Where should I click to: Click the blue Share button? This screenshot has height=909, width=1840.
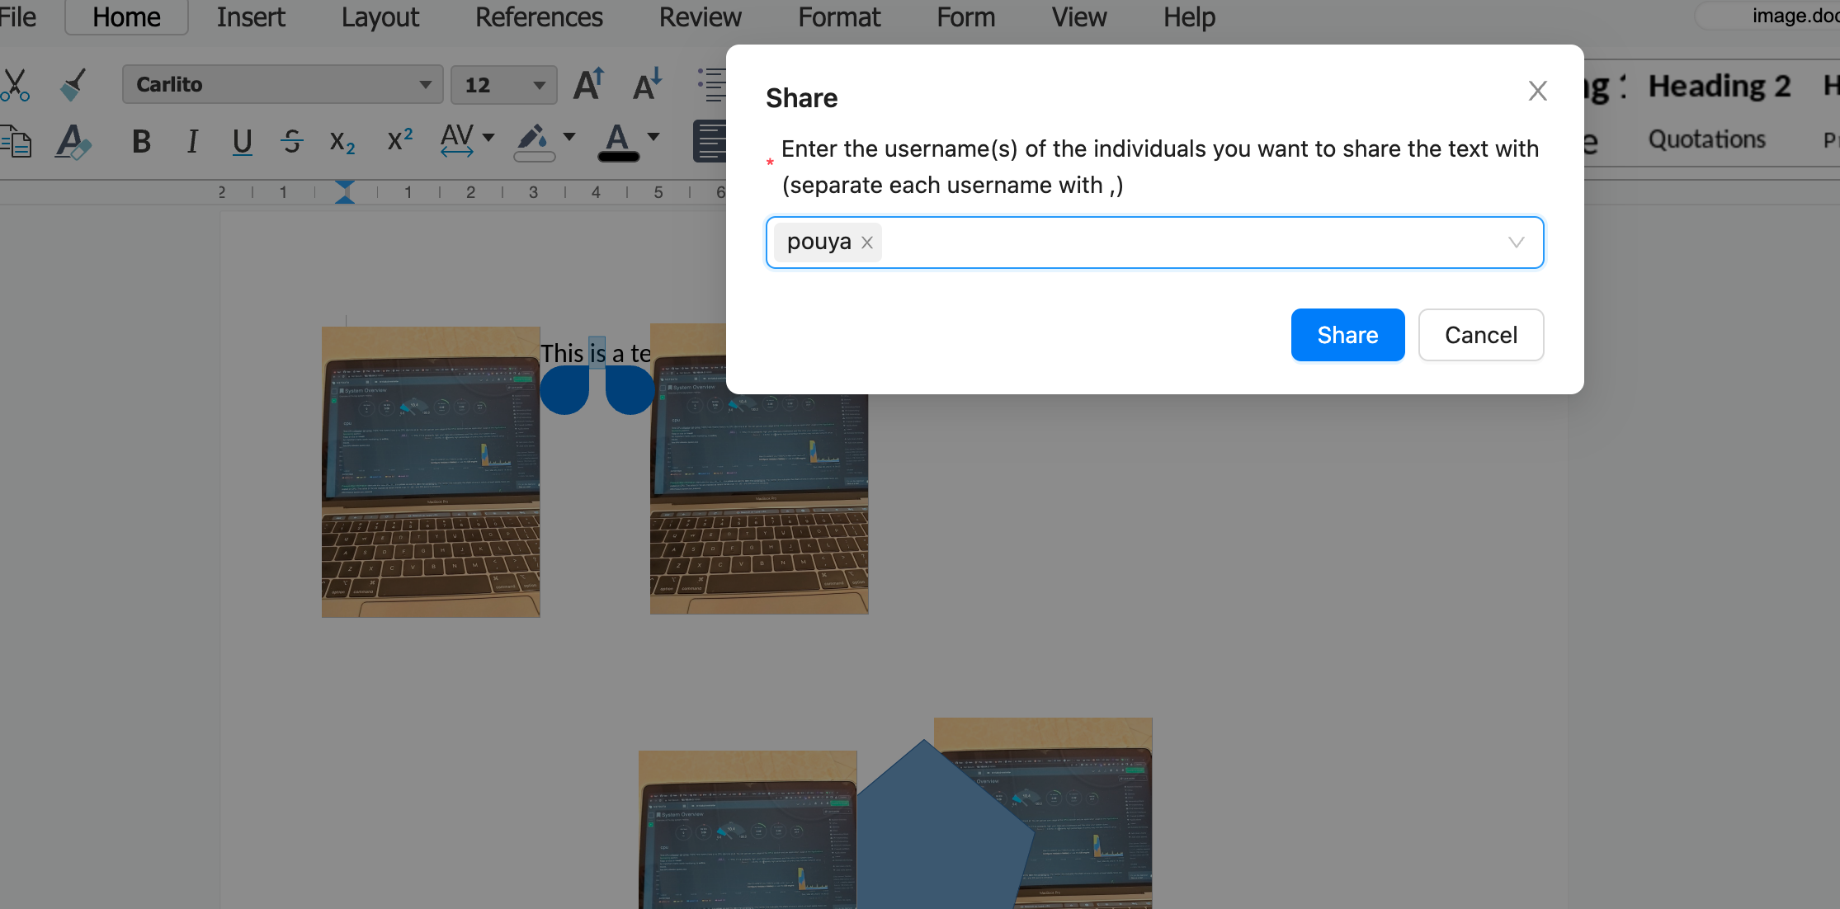(x=1347, y=335)
